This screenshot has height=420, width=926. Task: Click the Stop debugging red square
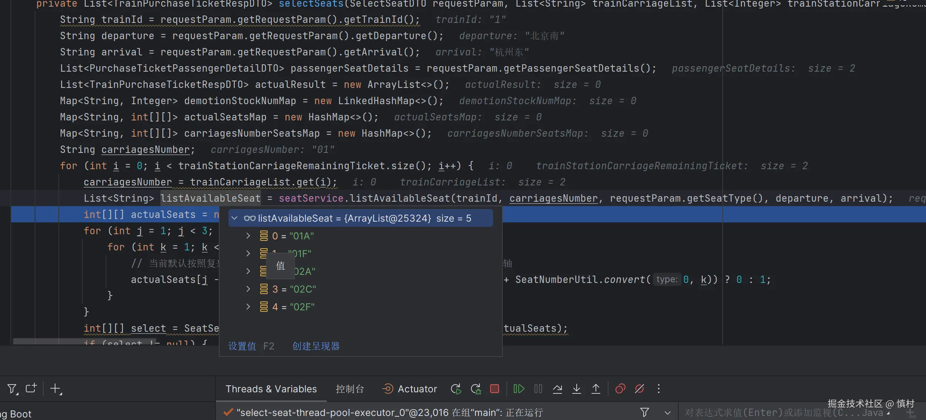[494, 389]
